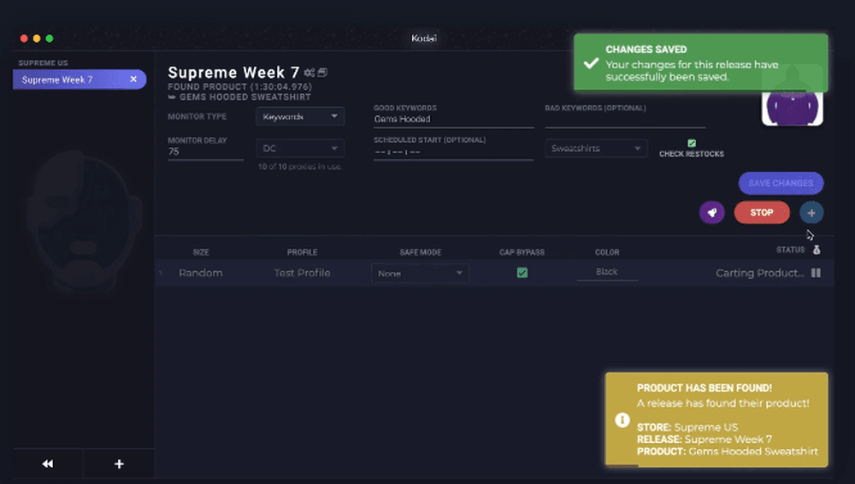The width and height of the screenshot is (855, 484).
Task: Click the STATUS column header
Action: (x=790, y=250)
